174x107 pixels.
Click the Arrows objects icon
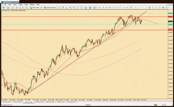[x=166, y=8]
